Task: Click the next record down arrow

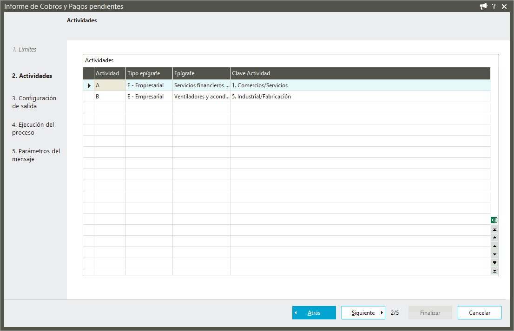Action: point(494,254)
